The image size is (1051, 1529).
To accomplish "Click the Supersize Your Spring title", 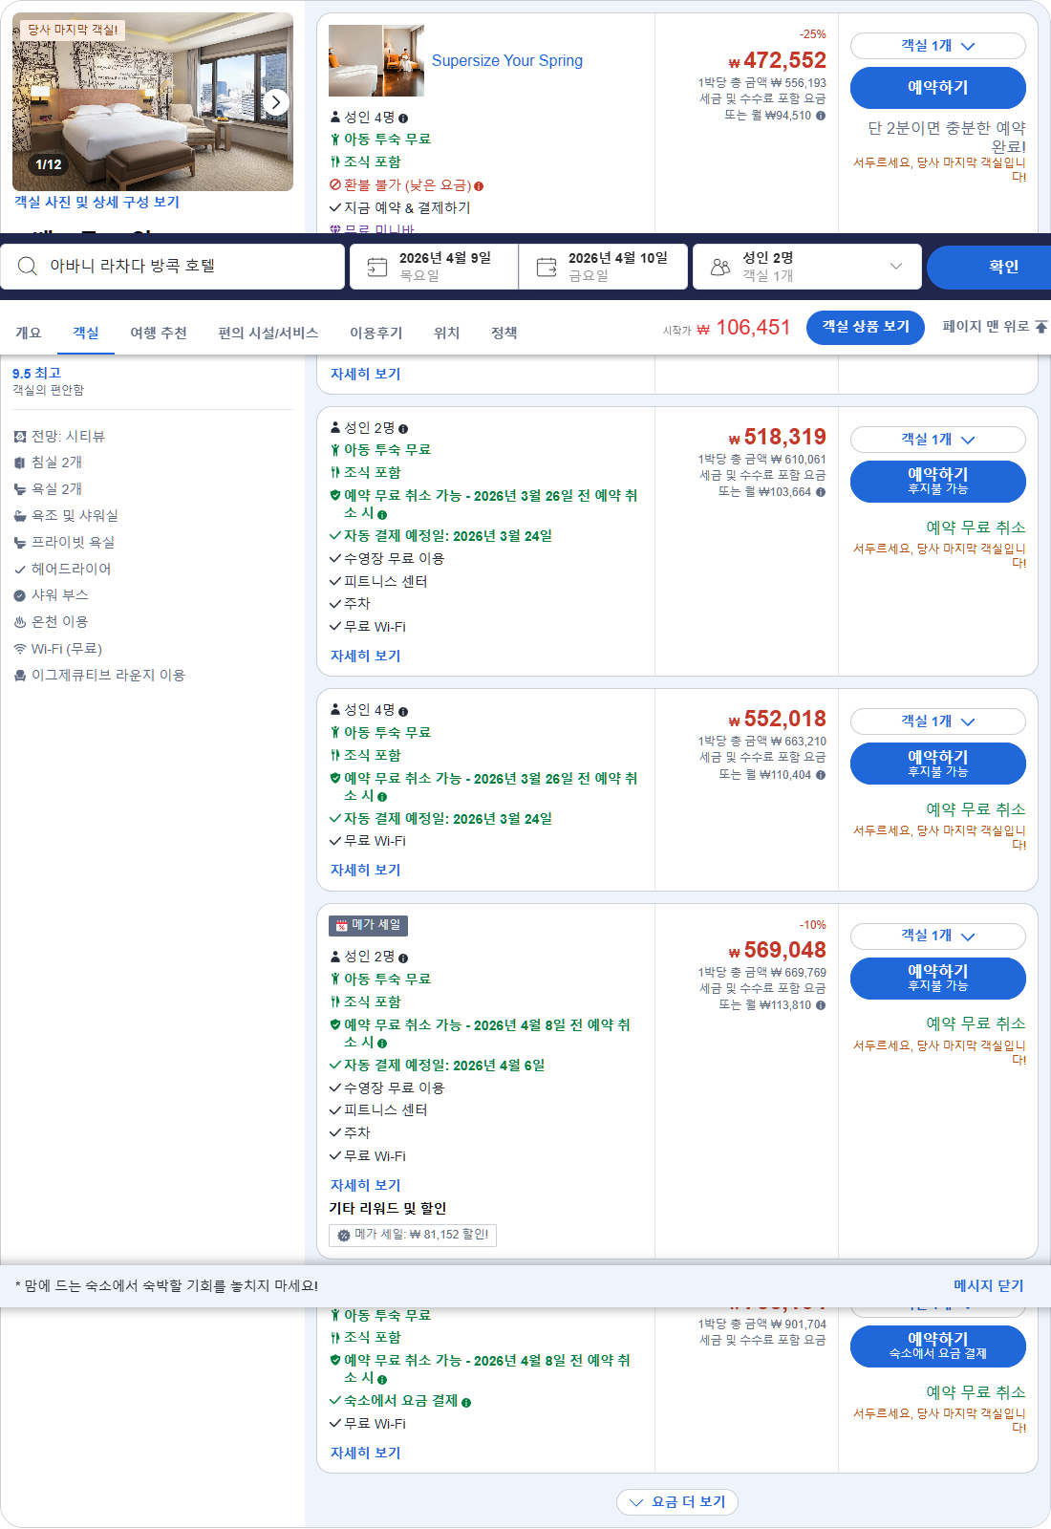I will pos(506,61).
